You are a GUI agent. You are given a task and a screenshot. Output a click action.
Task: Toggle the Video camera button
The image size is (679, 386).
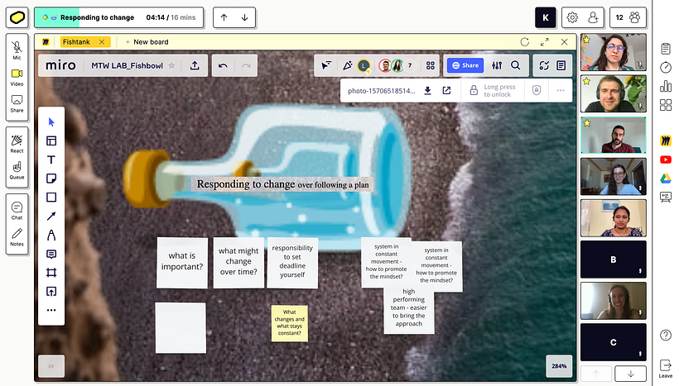point(17,77)
